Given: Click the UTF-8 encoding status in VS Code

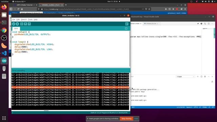Looking at the screenshot, I should click(196, 107).
